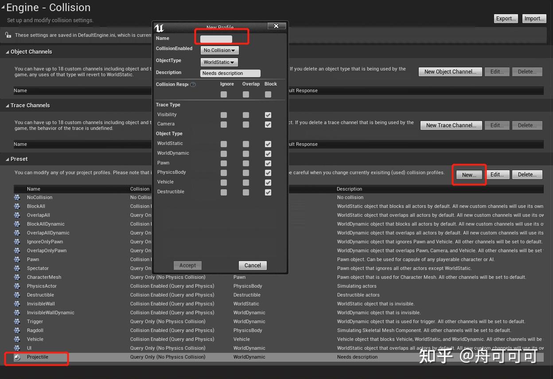The height and width of the screenshot is (379, 553).
Task: Cancel the New Profile dialog
Action: 253,266
